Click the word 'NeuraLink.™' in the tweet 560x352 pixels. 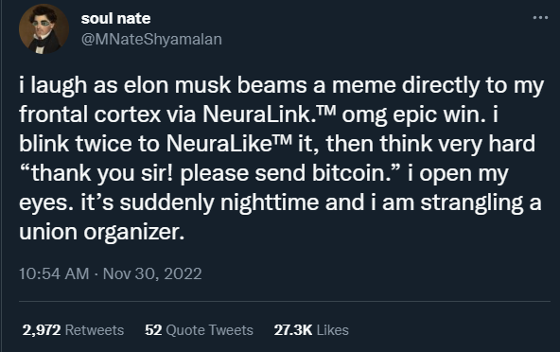point(270,114)
